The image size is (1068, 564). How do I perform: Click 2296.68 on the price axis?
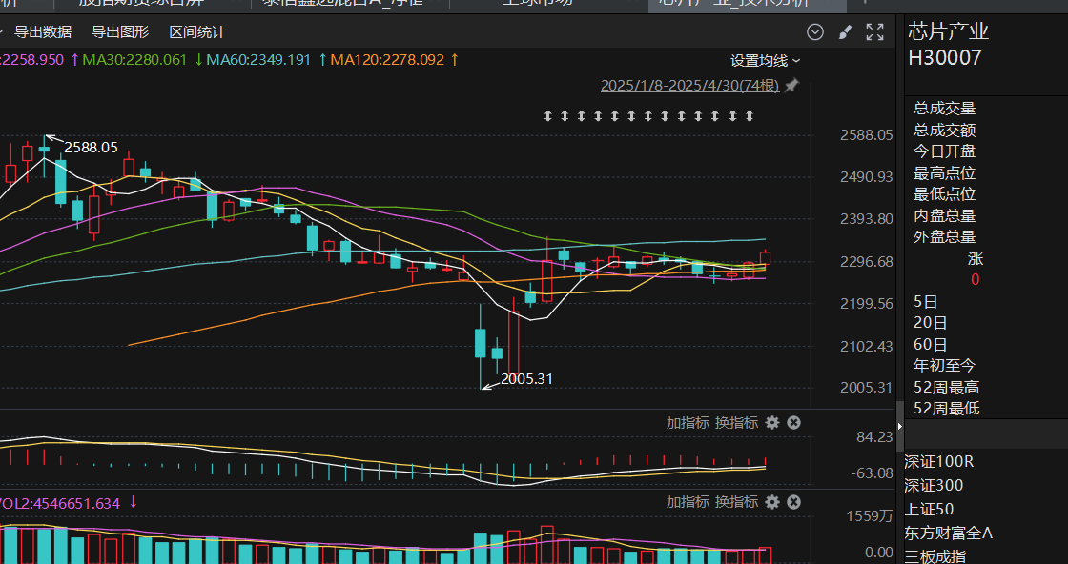click(x=867, y=261)
